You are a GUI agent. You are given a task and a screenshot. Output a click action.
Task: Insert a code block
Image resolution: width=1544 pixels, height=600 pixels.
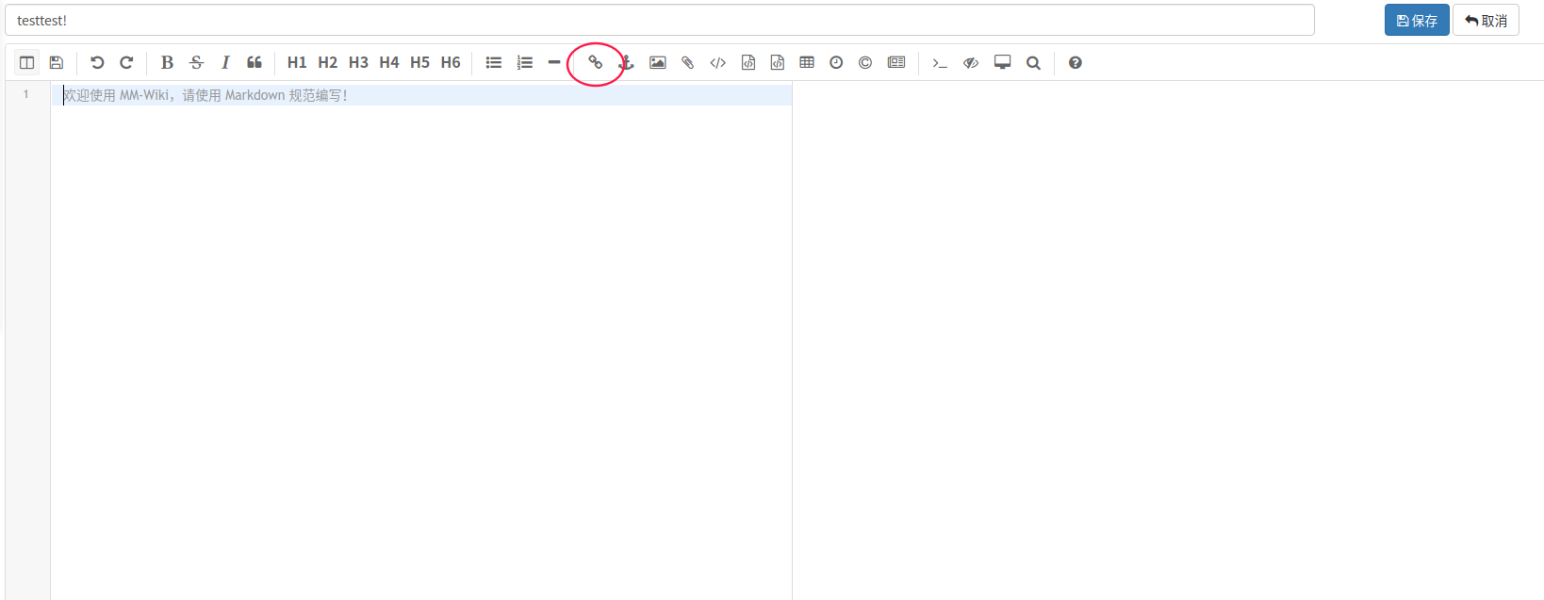click(778, 62)
